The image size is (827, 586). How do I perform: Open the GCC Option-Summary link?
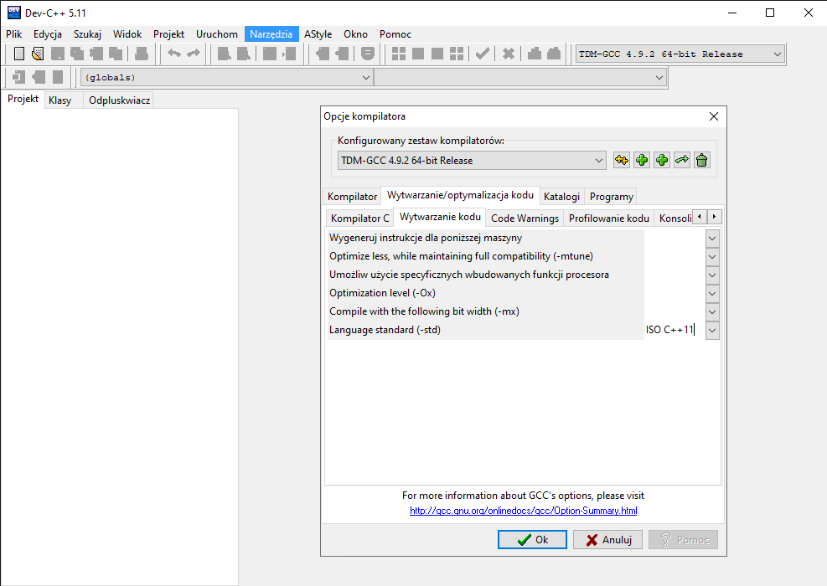tap(523, 511)
